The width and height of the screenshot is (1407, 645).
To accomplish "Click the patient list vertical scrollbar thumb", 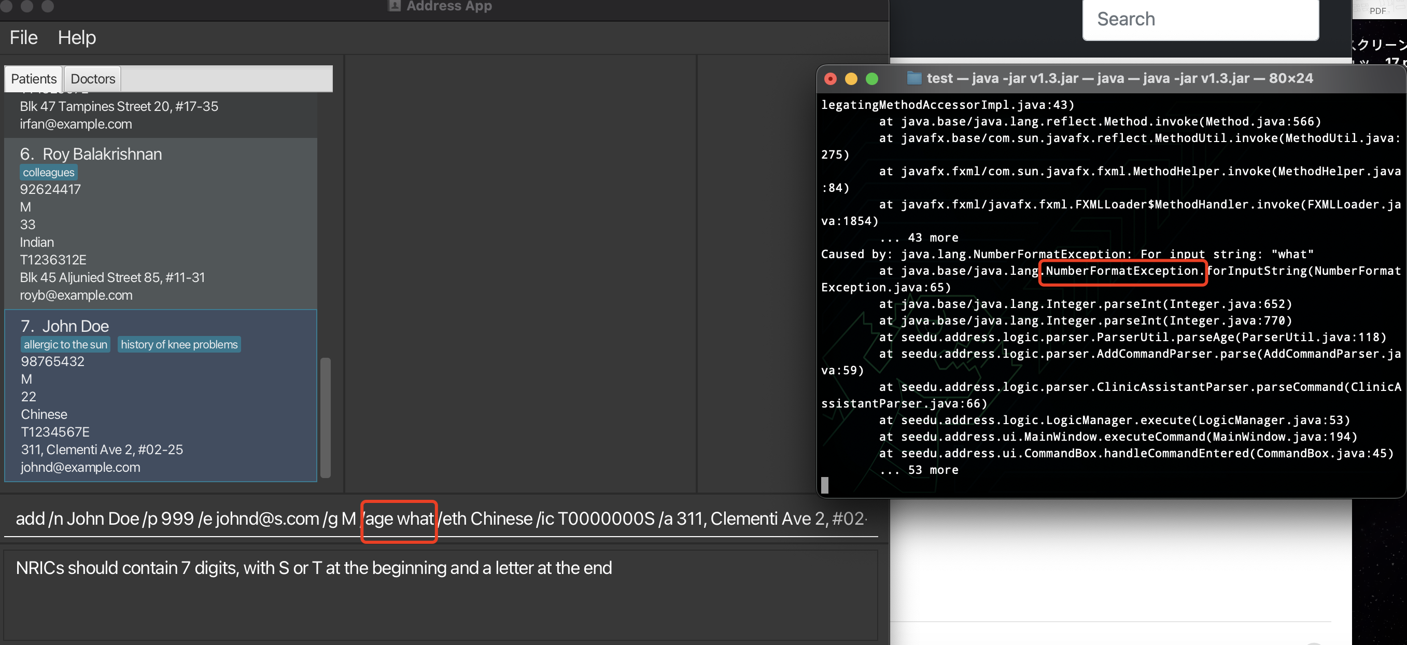I will (x=325, y=417).
